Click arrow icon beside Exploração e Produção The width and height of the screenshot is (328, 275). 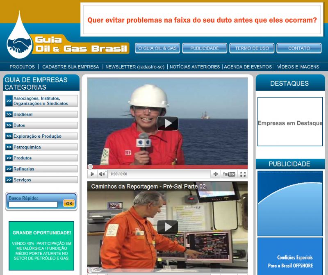tap(9, 136)
